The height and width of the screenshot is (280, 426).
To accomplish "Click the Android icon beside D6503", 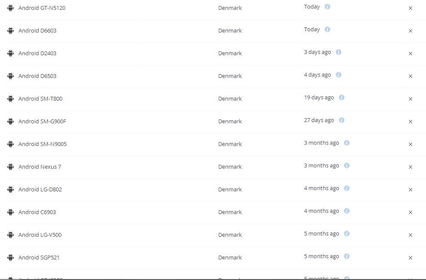I will [x=11, y=76].
